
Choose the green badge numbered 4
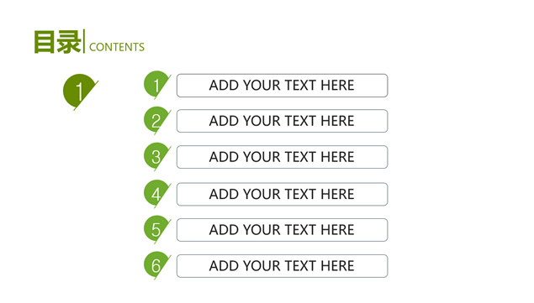[157, 194]
